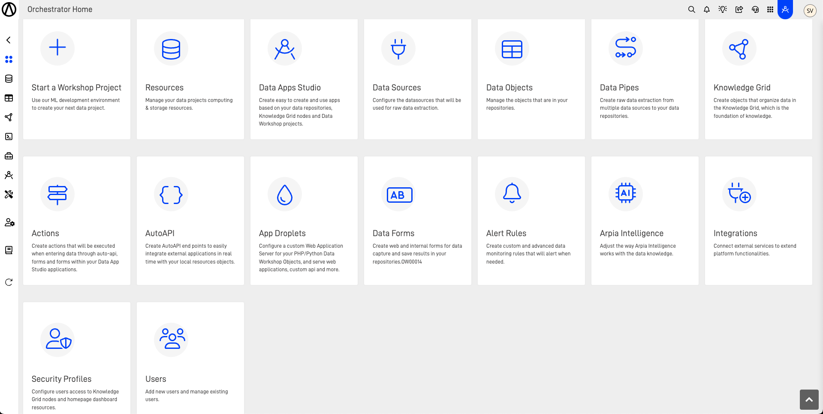Click the share icon in top bar
This screenshot has height=414, width=823.
click(739, 9)
